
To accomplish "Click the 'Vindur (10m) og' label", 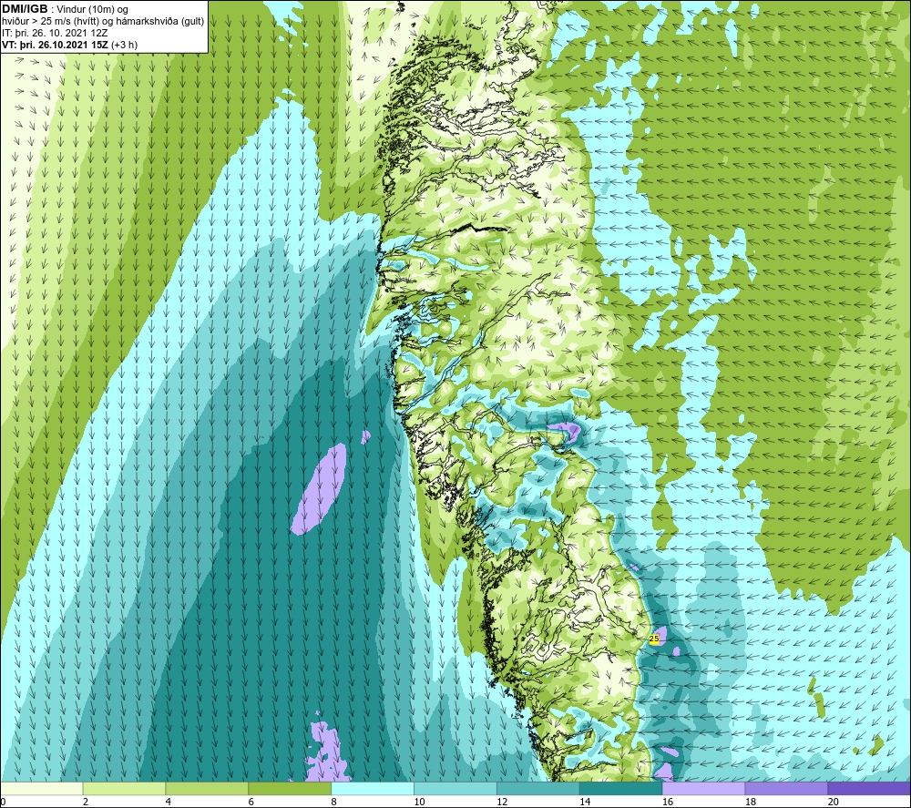I will (x=94, y=10).
